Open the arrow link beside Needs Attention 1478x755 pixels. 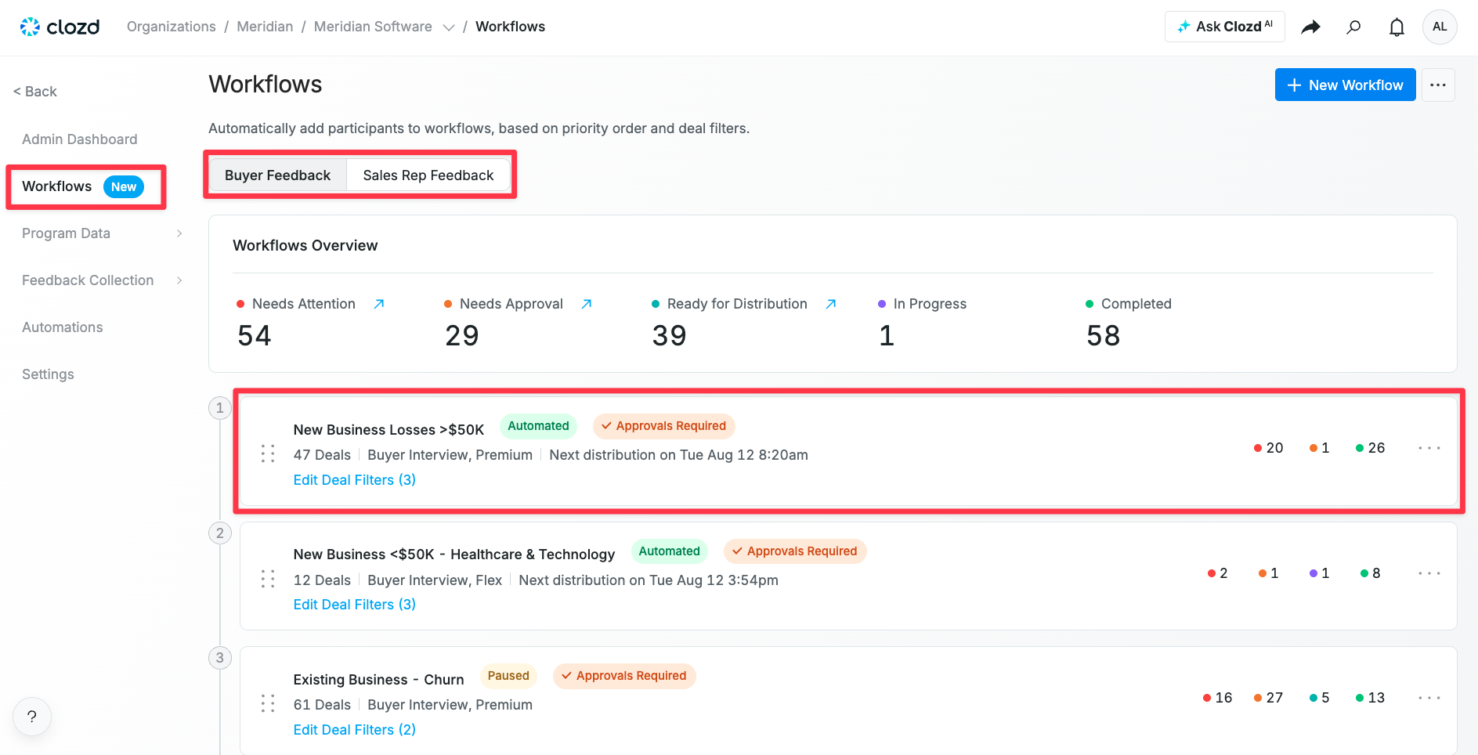coord(379,304)
